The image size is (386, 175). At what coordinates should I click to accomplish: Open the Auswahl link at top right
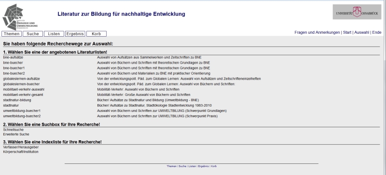(x=361, y=32)
